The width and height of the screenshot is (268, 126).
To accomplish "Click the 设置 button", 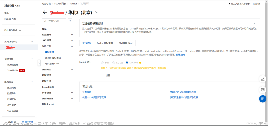I will [x=108, y=75].
